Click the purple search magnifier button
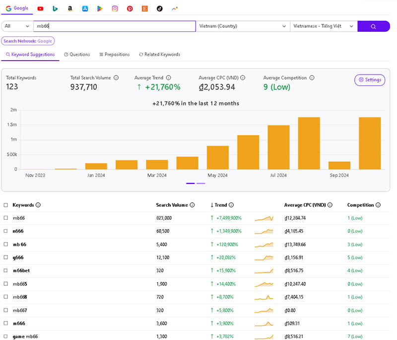This screenshot has width=397, height=340. coord(373,26)
